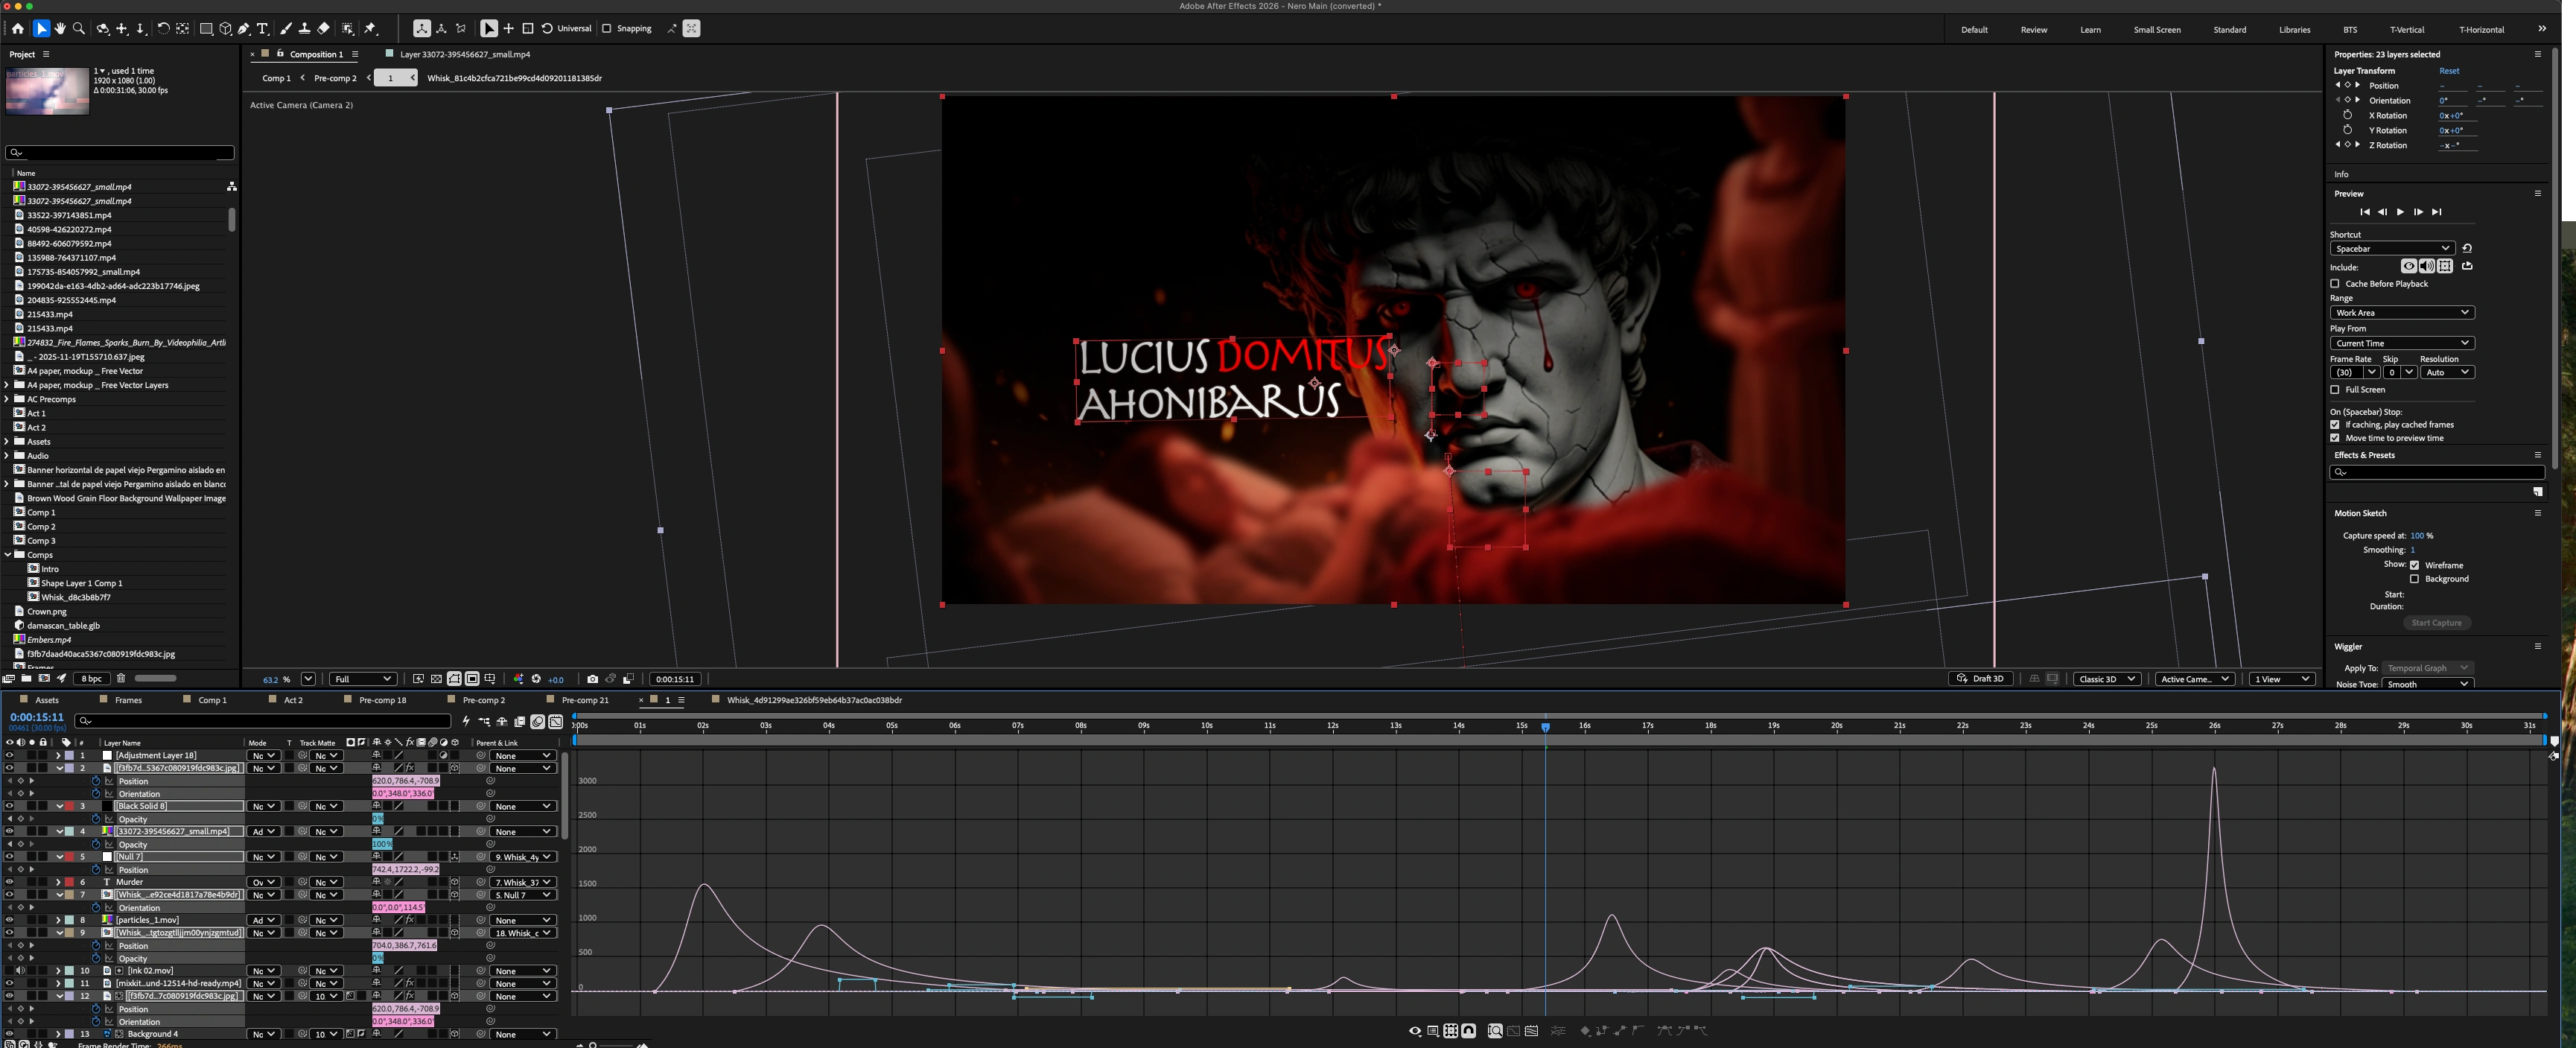The height and width of the screenshot is (1048, 2576).
Task: Expand the Adjustment Layer 18 properties
Action: (x=58, y=756)
